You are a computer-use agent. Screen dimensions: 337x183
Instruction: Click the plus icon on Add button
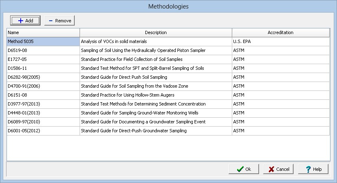coord(20,21)
